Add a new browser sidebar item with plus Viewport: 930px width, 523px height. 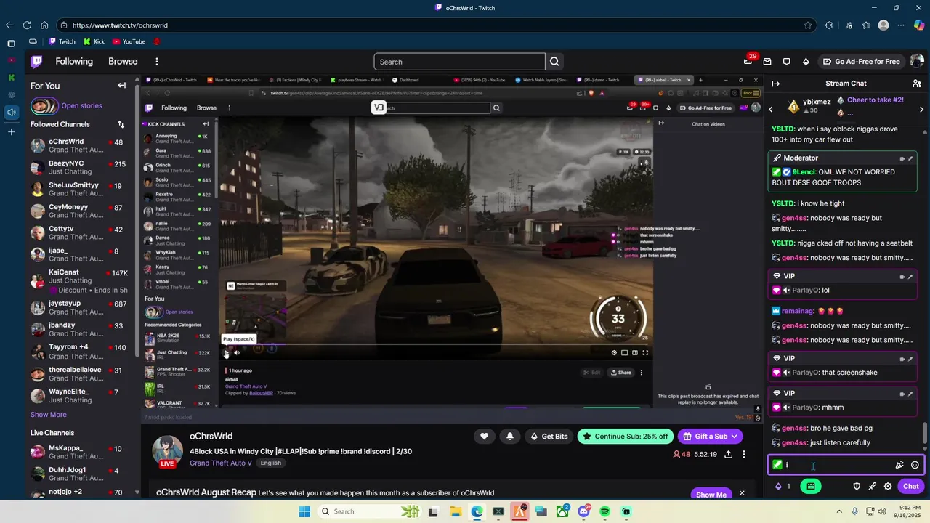tap(11, 132)
